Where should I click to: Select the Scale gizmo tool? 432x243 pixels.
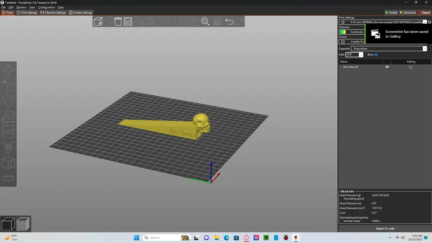pos(8,86)
